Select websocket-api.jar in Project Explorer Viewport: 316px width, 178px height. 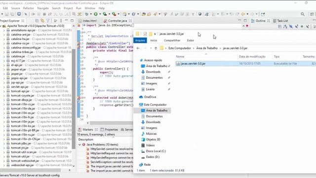[22, 165]
